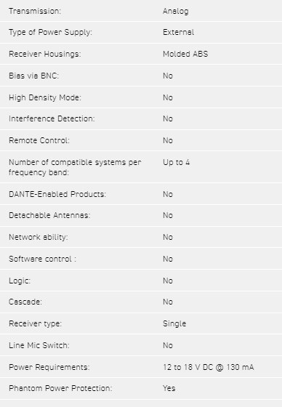Select the Network ability label
The image size is (282, 407).
pyautogui.click(x=39, y=237)
